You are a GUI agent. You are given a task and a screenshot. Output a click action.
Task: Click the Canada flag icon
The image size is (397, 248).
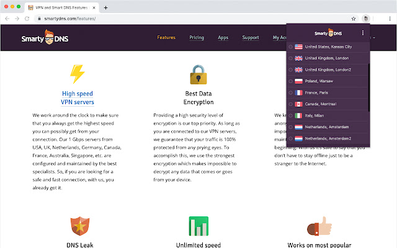coord(298,104)
